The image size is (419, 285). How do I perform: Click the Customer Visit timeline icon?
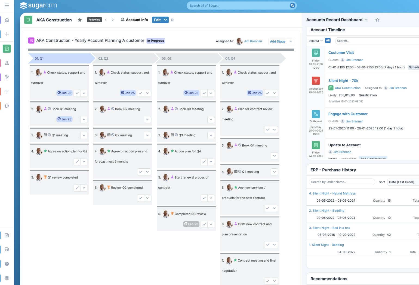coord(316,53)
